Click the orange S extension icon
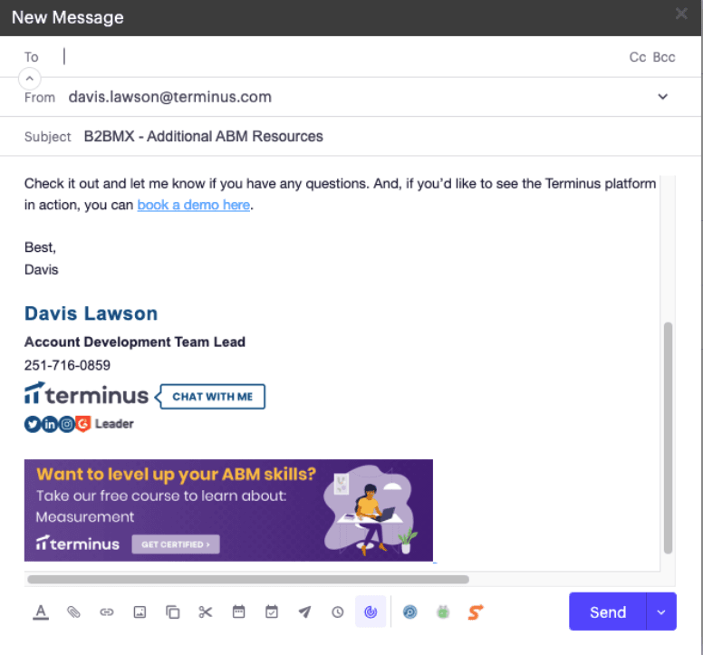This screenshot has height=655, width=703. pos(476,612)
